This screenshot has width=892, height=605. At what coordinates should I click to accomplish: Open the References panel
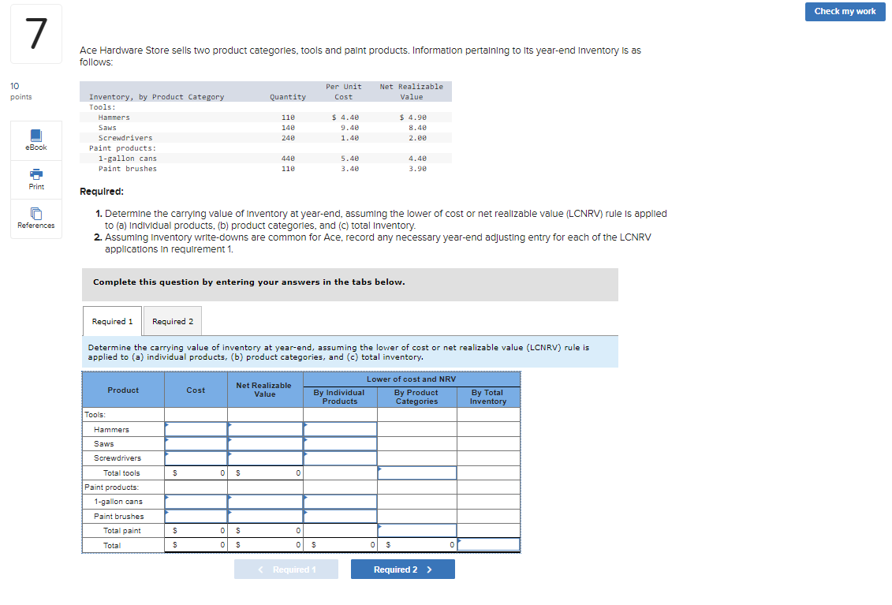coord(35,218)
